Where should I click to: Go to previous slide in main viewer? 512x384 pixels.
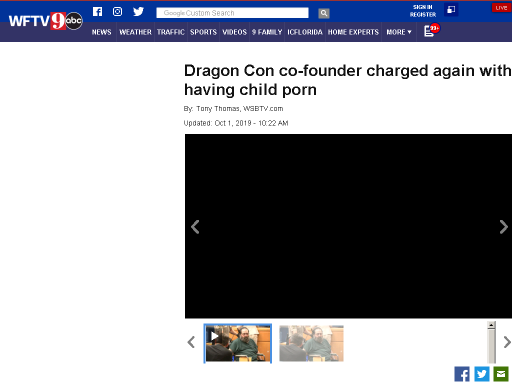click(195, 226)
